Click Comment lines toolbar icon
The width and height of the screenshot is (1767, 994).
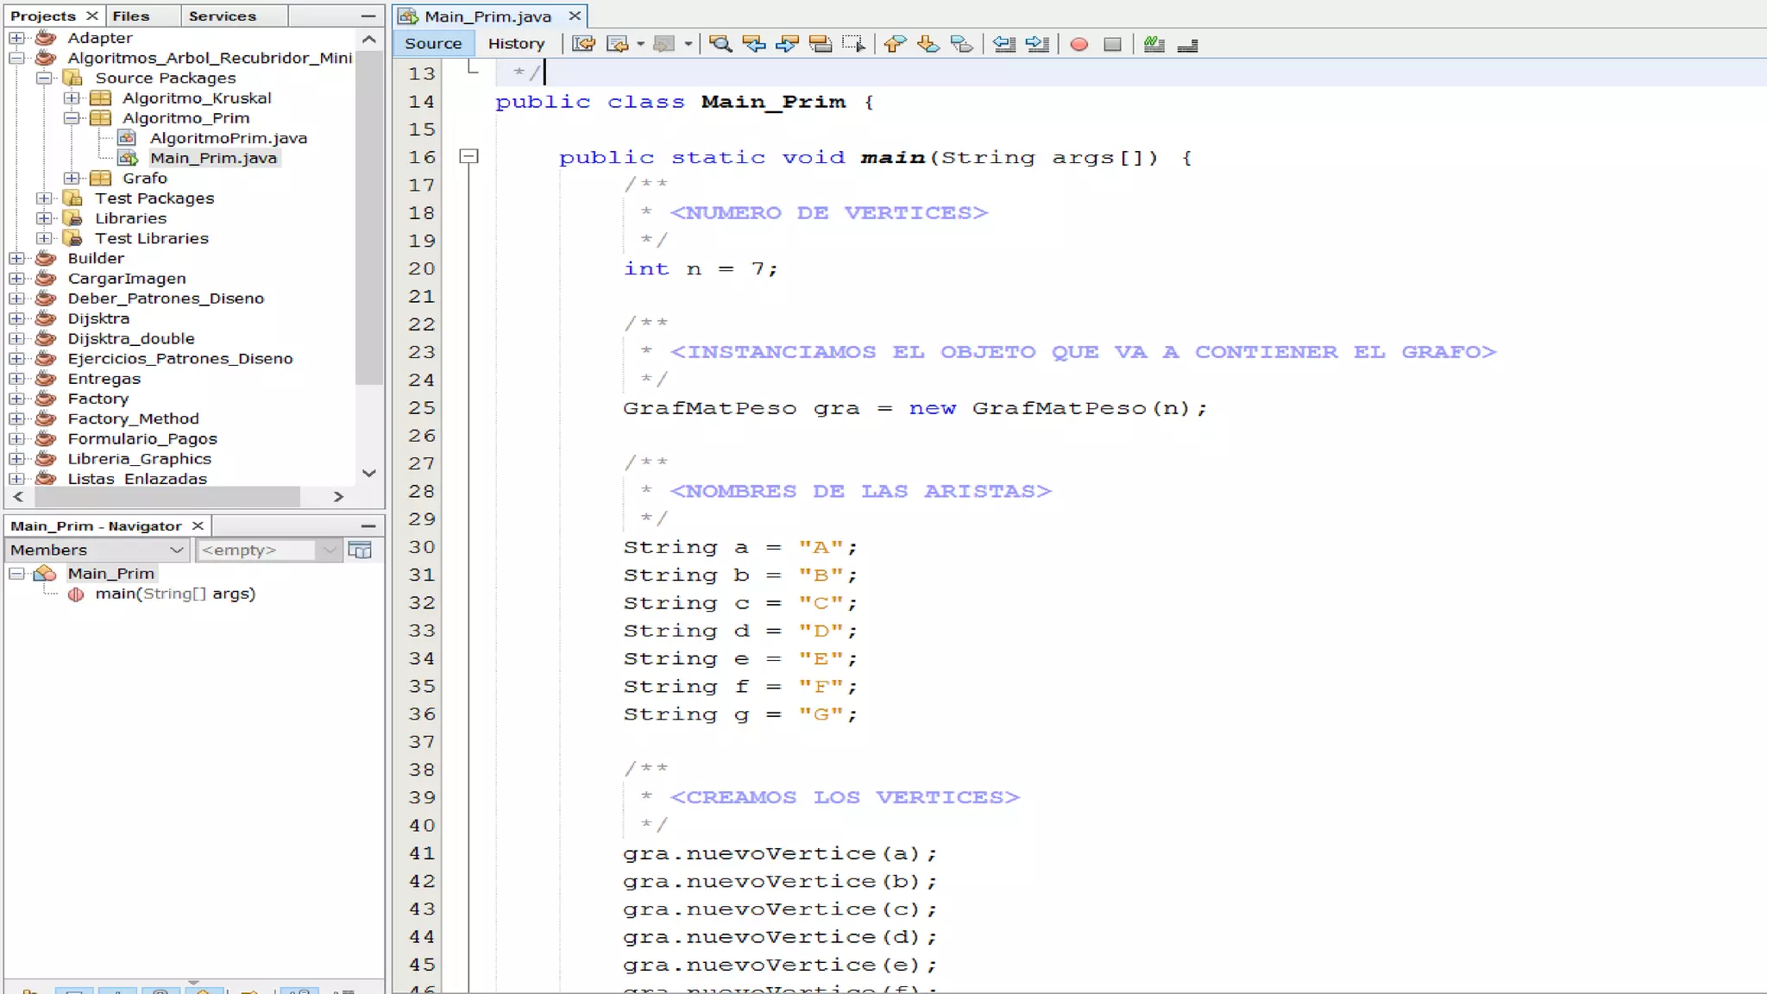point(1154,44)
